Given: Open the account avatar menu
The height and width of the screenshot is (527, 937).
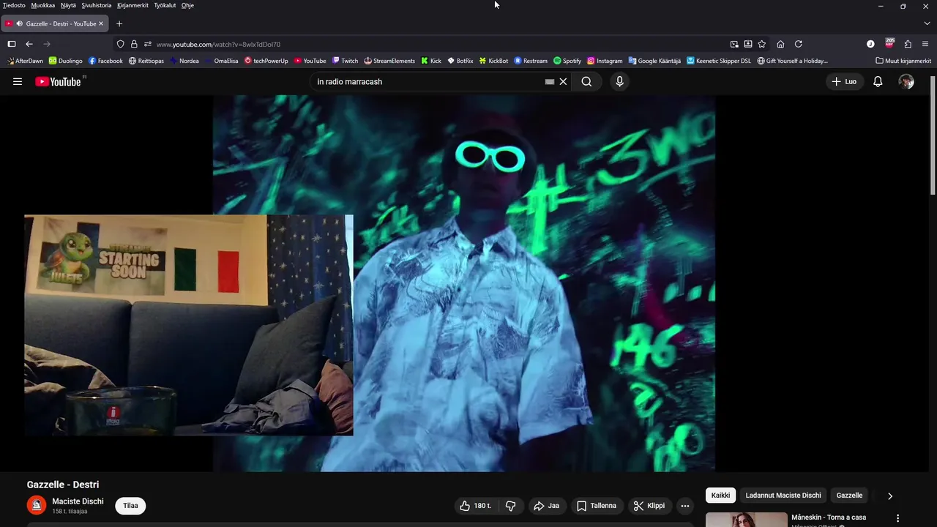Looking at the screenshot, I should click(x=906, y=82).
